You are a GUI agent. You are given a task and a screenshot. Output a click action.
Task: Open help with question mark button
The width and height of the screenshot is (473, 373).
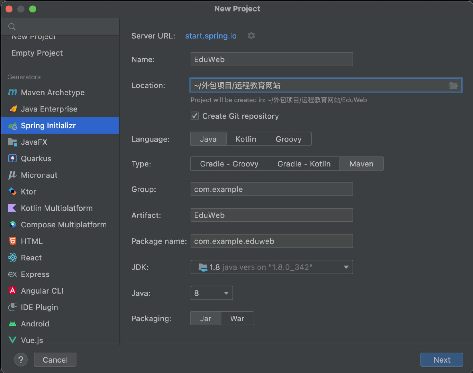pos(21,360)
